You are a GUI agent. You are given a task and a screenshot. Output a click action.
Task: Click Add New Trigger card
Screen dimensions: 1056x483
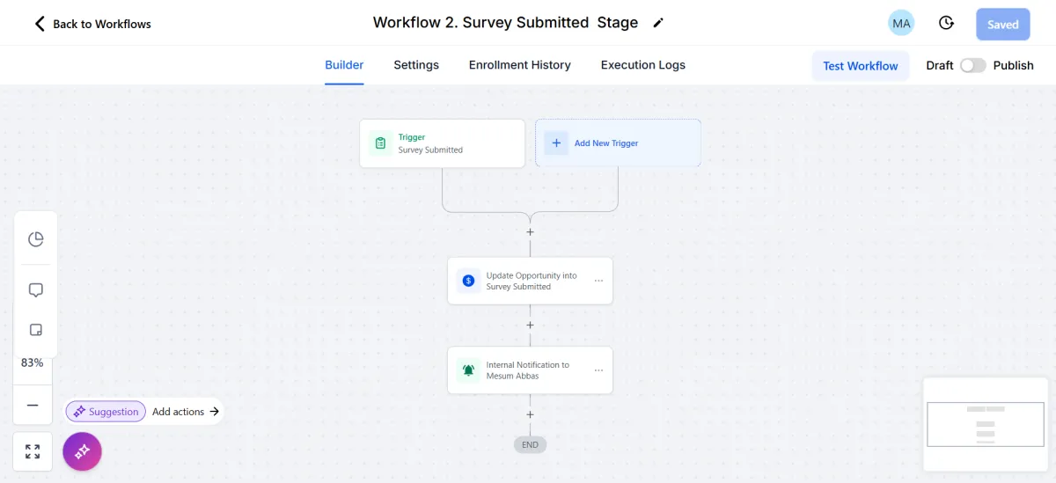(x=618, y=143)
